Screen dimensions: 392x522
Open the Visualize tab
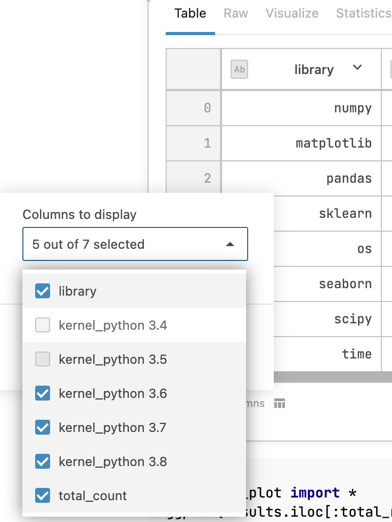292,13
